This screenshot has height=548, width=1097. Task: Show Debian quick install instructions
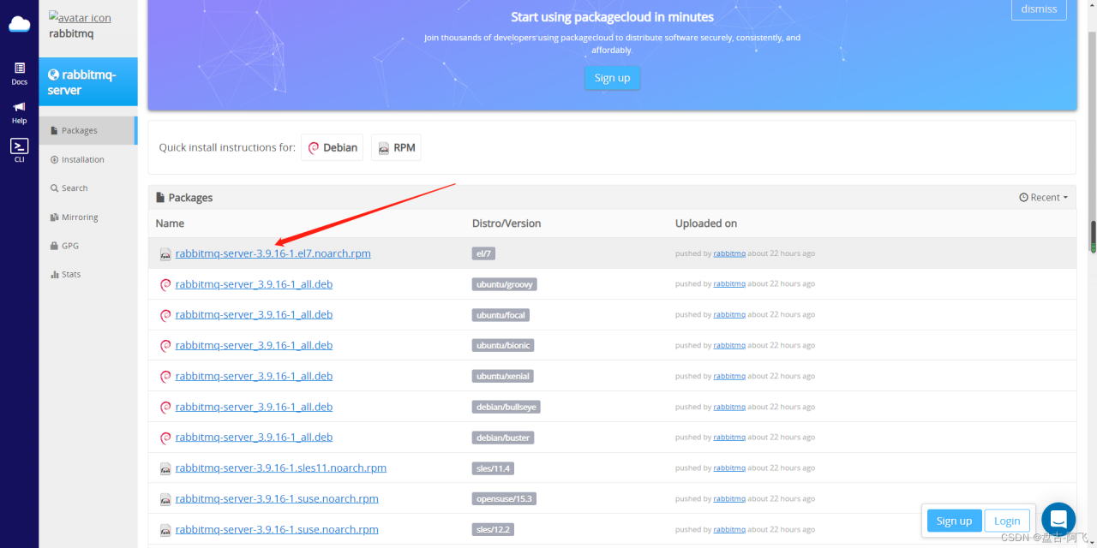(x=333, y=147)
